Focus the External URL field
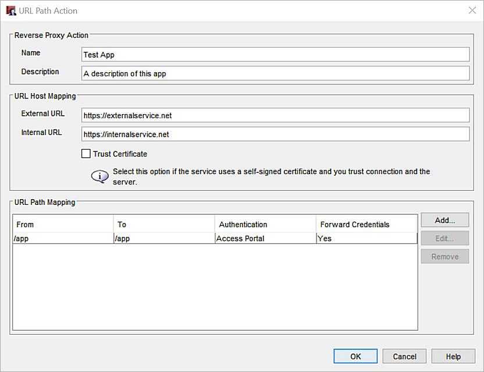The width and height of the screenshot is (484, 372). coord(275,115)
